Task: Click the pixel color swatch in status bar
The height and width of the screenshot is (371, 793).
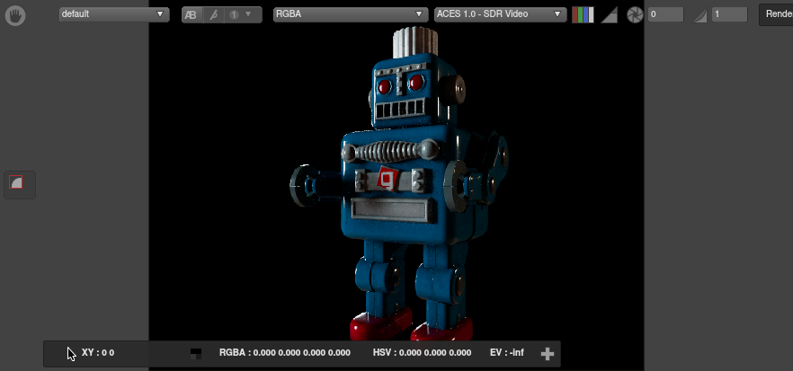Action: click(x=196, y=353)
